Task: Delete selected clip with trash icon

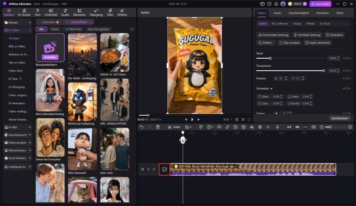Action: click(158, 127)
